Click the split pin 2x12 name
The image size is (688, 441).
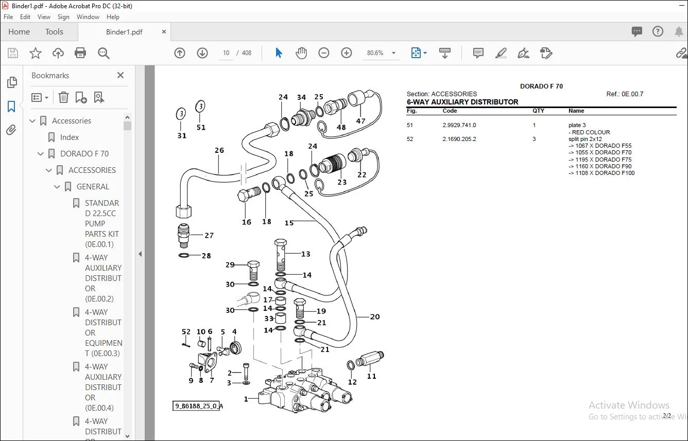click(x=585, y=139)
